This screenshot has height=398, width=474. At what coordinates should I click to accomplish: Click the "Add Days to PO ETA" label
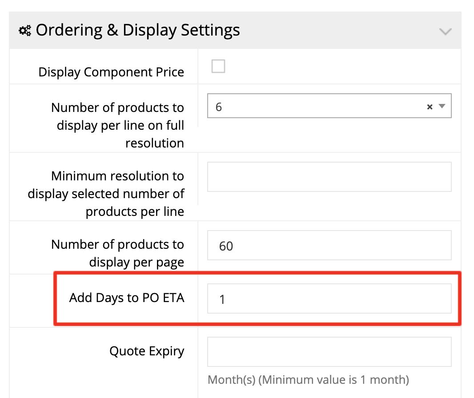tap(127, 298)
